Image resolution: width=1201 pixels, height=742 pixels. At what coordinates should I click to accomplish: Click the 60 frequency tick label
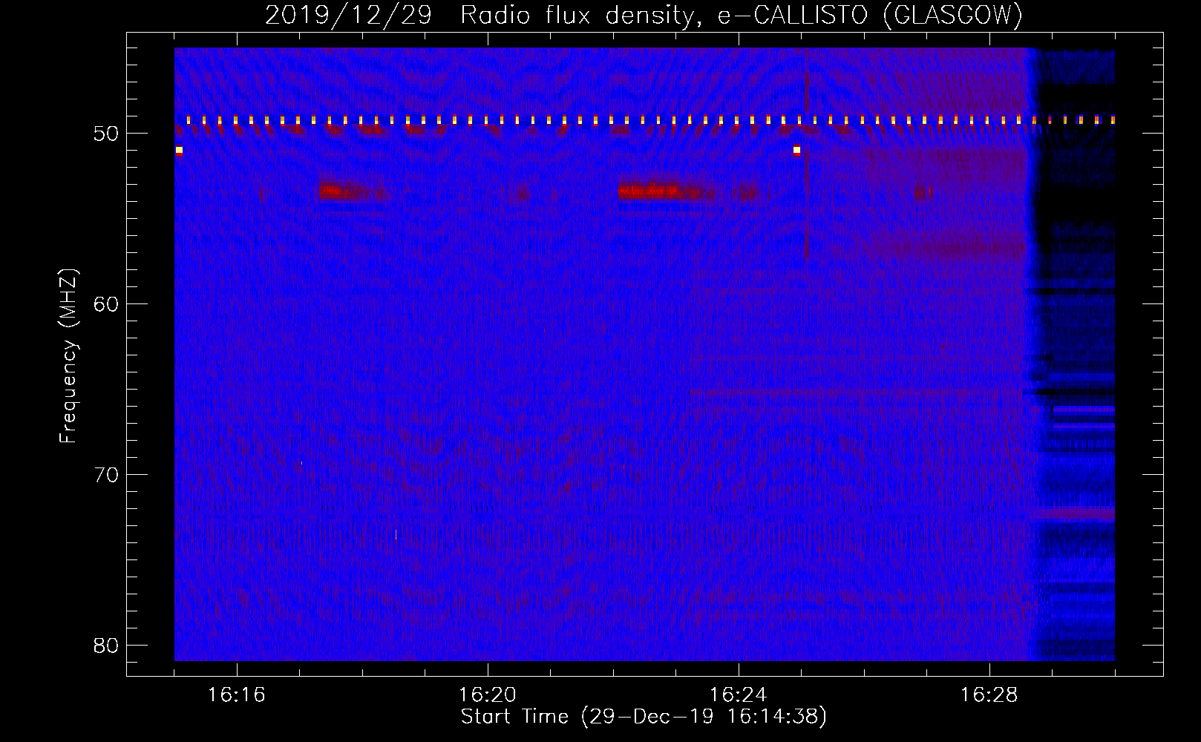coord(106,304)
